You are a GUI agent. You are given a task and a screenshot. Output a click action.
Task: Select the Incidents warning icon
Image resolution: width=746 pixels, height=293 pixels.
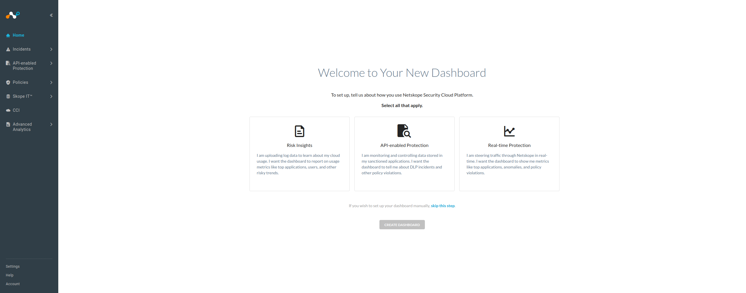[8, 49]
